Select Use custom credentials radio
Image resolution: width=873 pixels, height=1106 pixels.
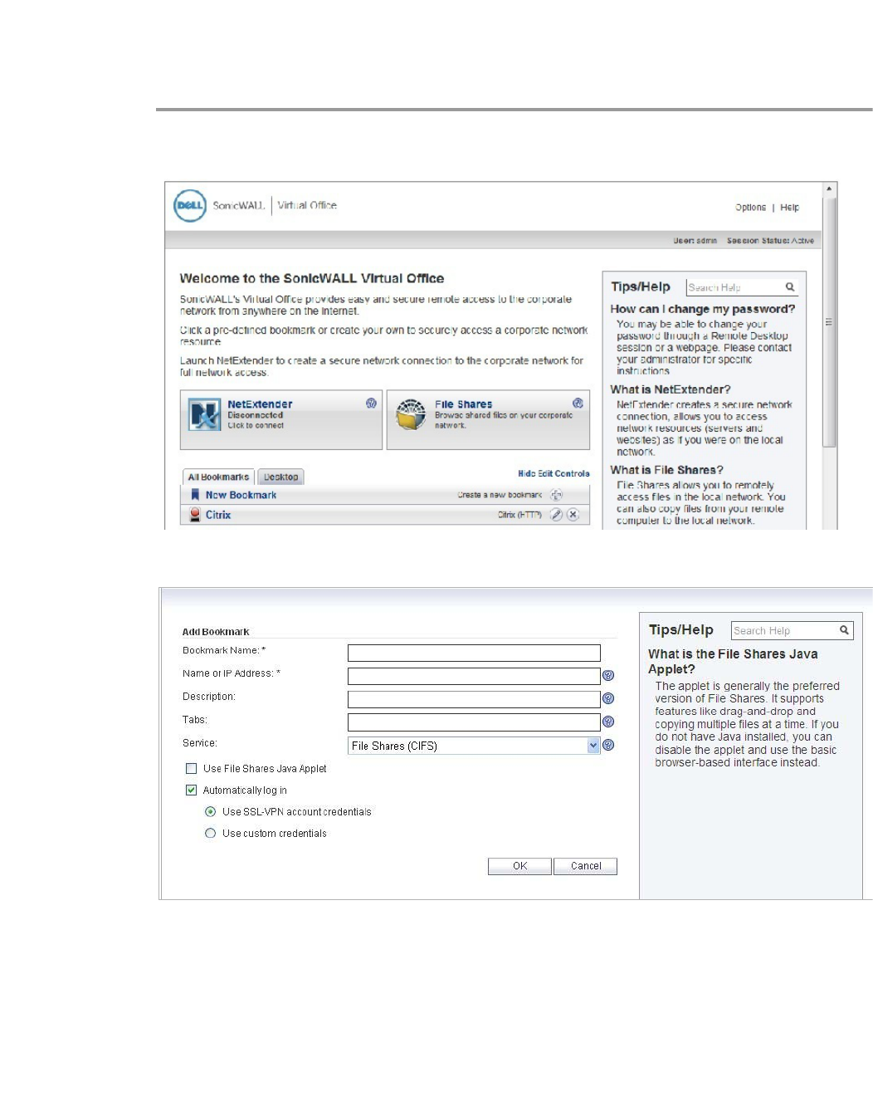tap(210, 834)
